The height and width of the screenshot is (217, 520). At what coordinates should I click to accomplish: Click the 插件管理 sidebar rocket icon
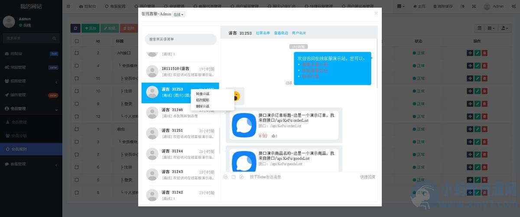coord(7,95)
